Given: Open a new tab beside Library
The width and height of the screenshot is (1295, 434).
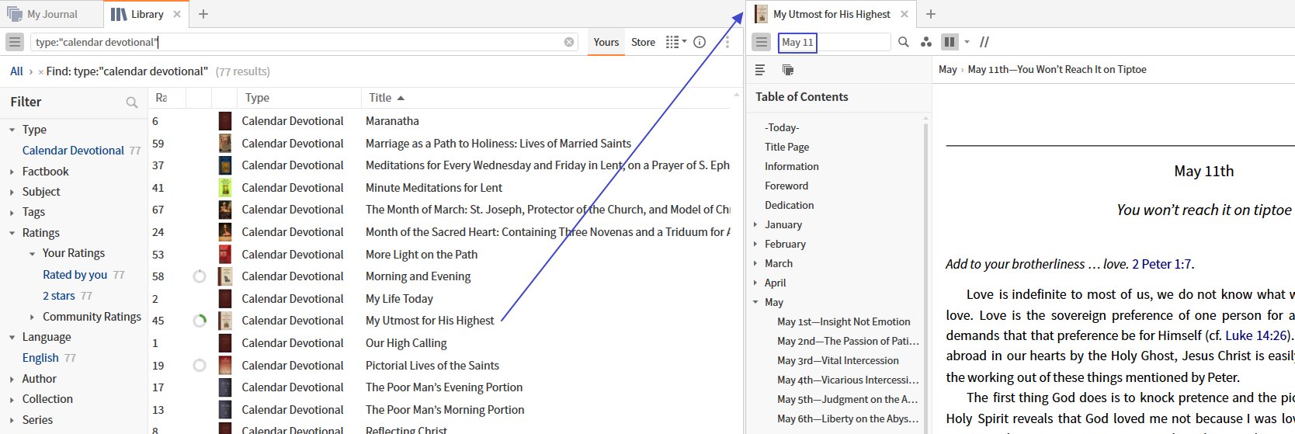Looking at the screenshot, I should pyautogui.click(x=203, y=14).
